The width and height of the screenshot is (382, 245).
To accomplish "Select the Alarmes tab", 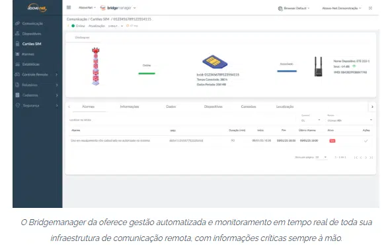I will point(88,107).
